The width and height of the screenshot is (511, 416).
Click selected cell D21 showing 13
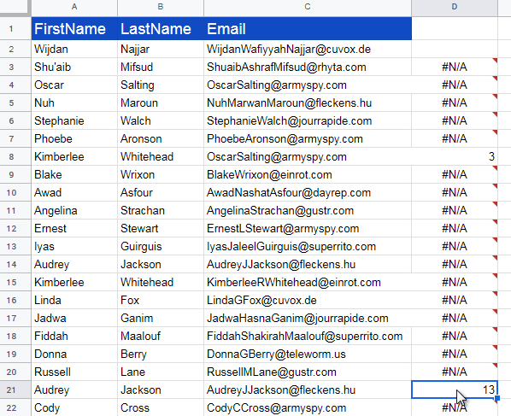click(x=455, y=390)
